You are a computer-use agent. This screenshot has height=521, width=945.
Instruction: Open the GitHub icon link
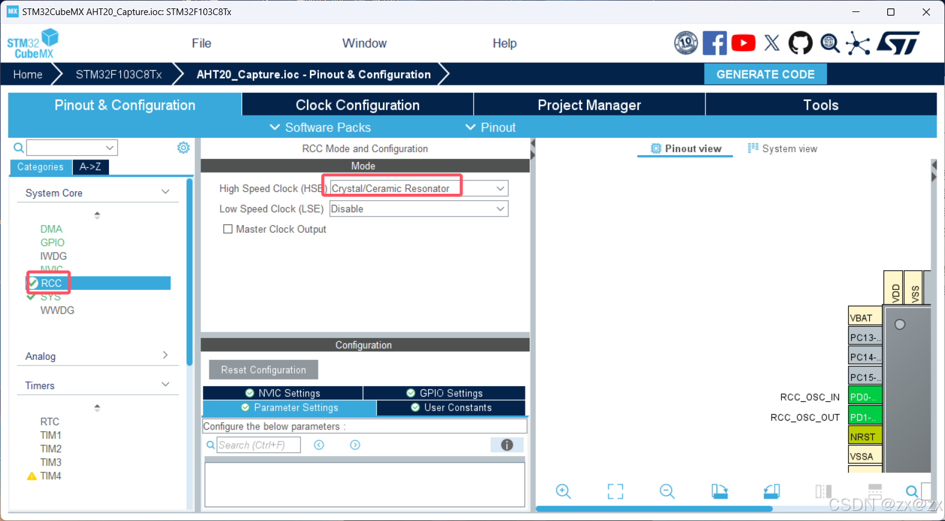[801, 43]
